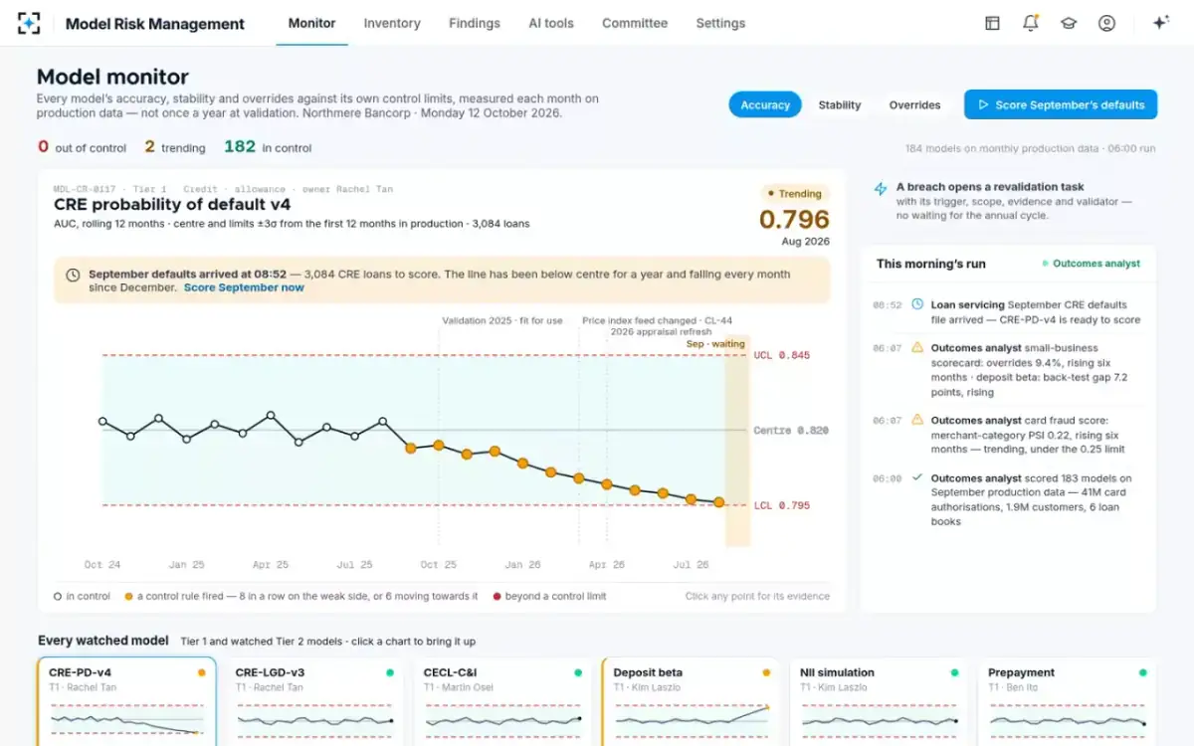Image resolution: width=1194 pixels, height=746 pixels.
Task: Click the orange status dot on Deposit beta card
Action: pos(766,673)
